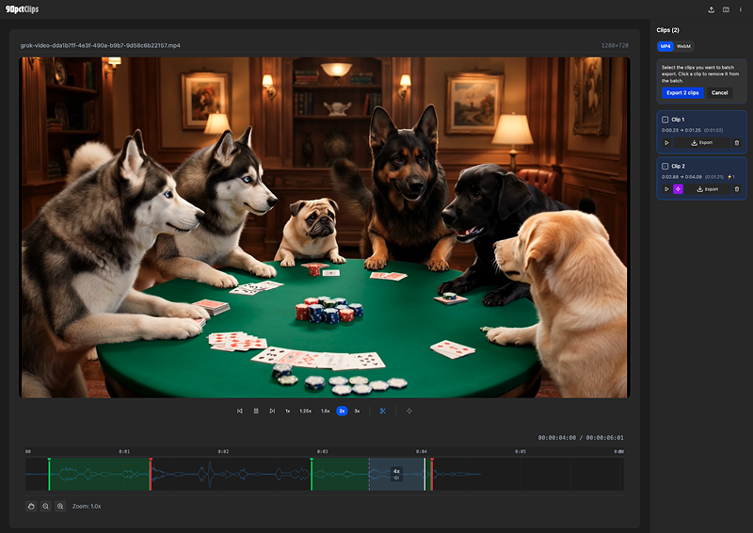
Task: Click the first green start marker on timeline
Action: coord(49,474)
